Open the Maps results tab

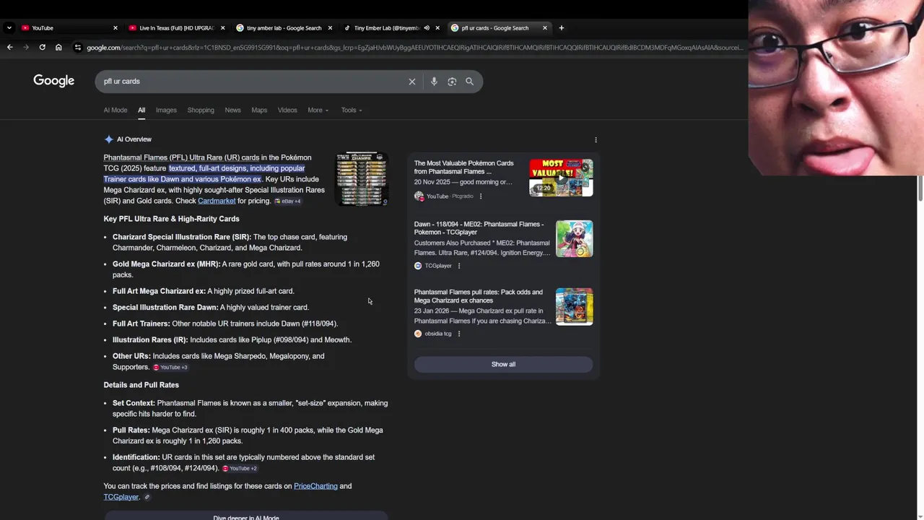tap(259, 110)
